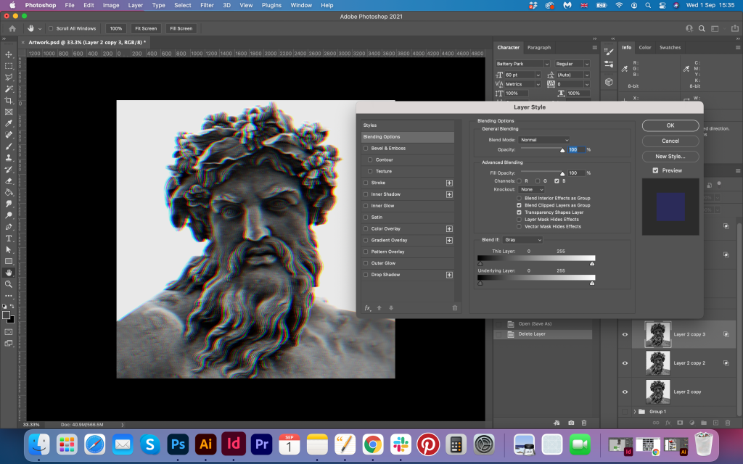Click the plus icon next to Stroke

pyautogui.click(x=449, y=183)
